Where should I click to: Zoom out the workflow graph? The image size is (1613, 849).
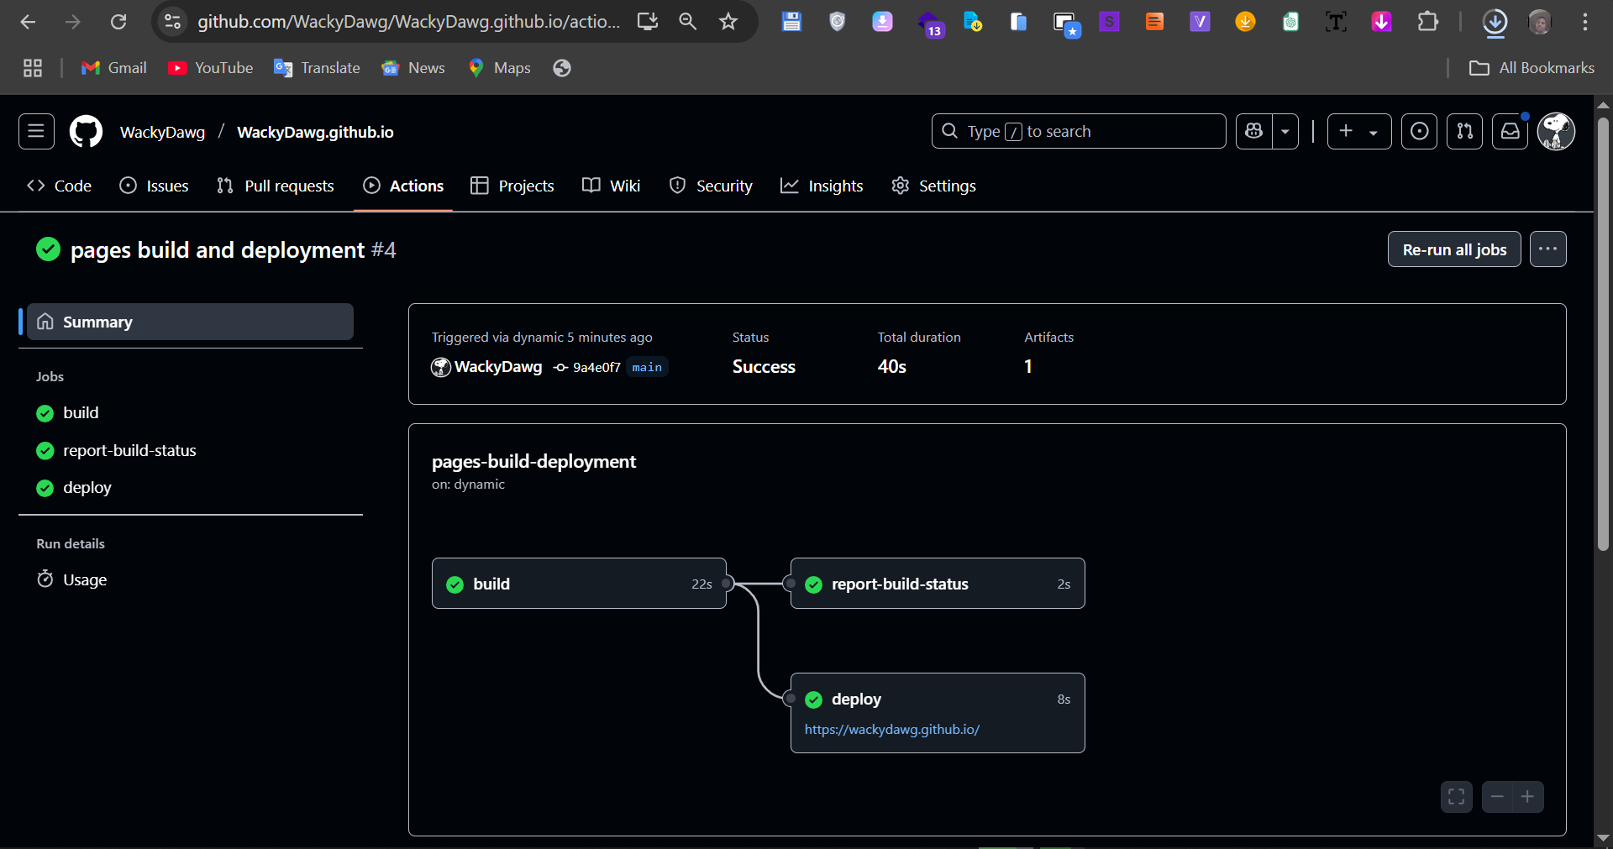point(1497,797)
